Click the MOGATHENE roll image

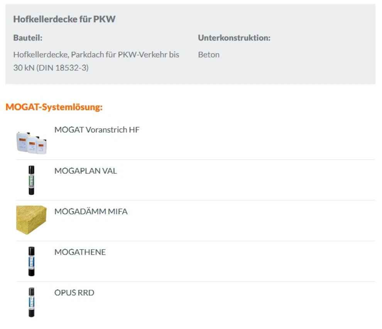tap(31, 261)
